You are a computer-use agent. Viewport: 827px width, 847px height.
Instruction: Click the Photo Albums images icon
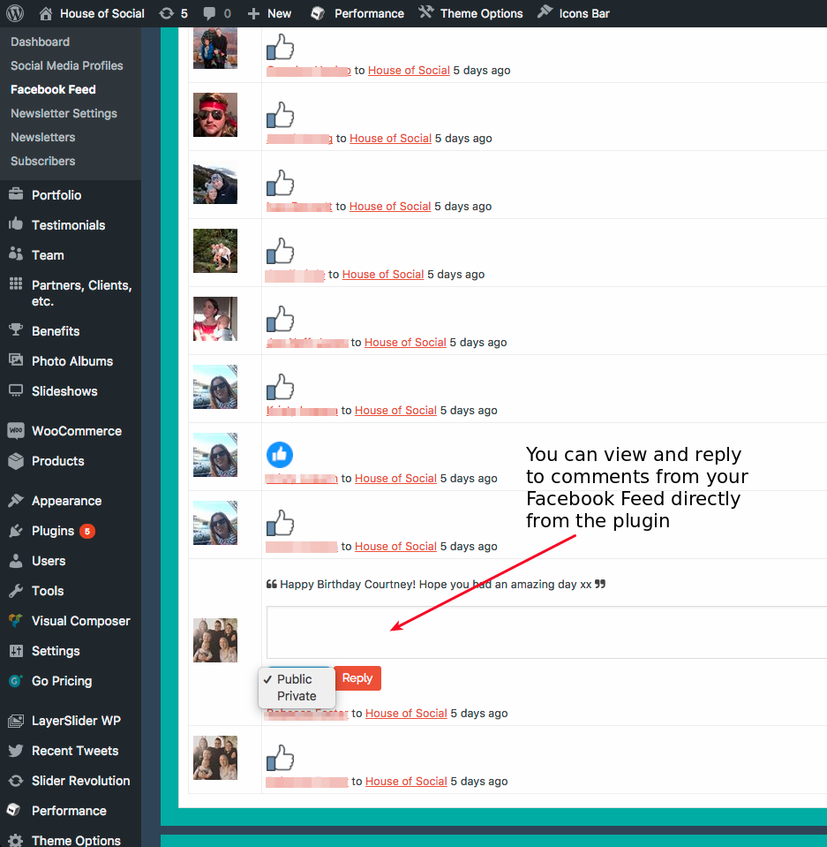click(16, 359)
